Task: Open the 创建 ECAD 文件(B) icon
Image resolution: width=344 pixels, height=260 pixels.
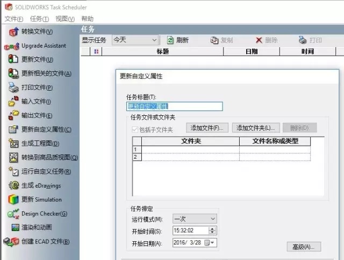Action: tap(12, 242)
